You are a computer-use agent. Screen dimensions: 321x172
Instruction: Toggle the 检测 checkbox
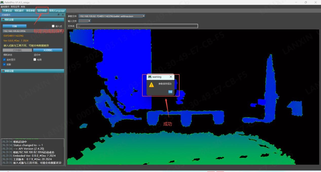point(35,60)
